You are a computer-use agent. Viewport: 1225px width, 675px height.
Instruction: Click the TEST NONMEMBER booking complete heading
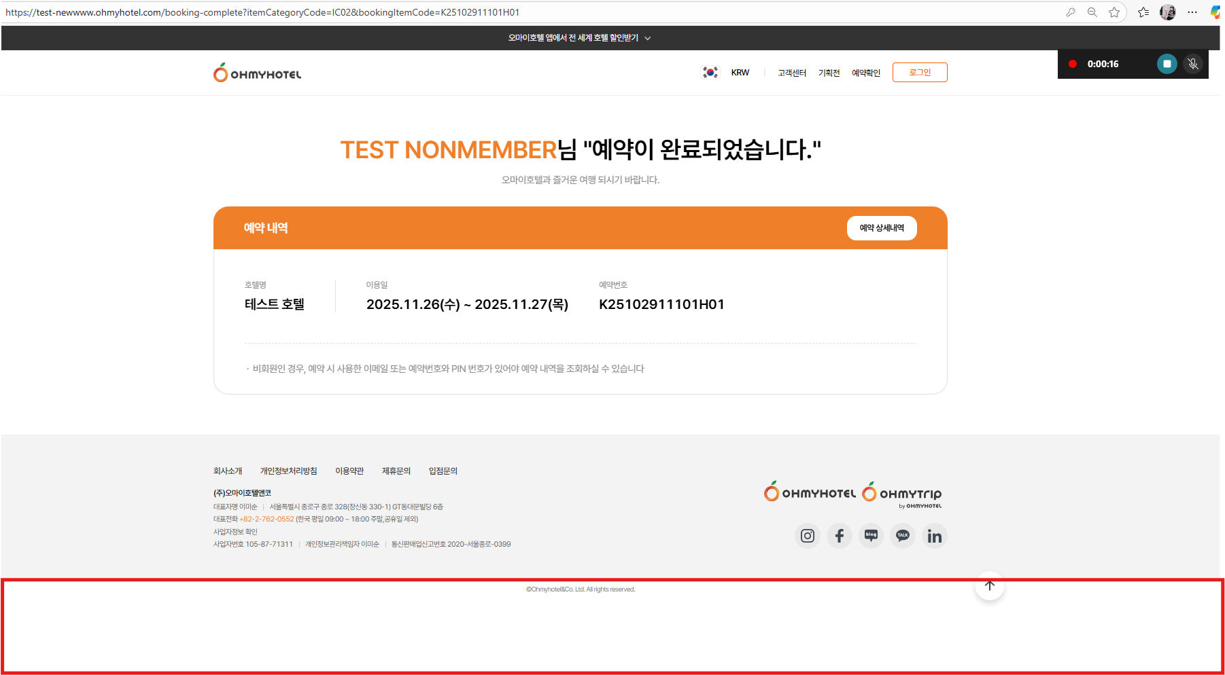[x=581, y=150]
